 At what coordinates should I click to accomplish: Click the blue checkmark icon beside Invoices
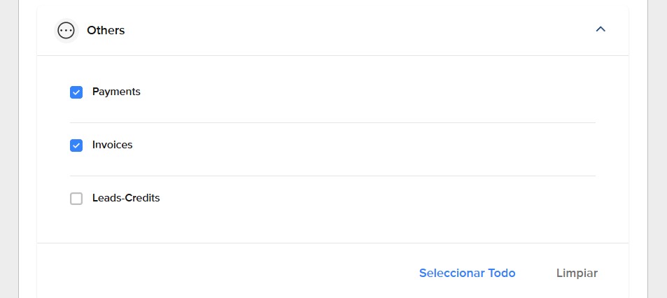tap(76, 146)
